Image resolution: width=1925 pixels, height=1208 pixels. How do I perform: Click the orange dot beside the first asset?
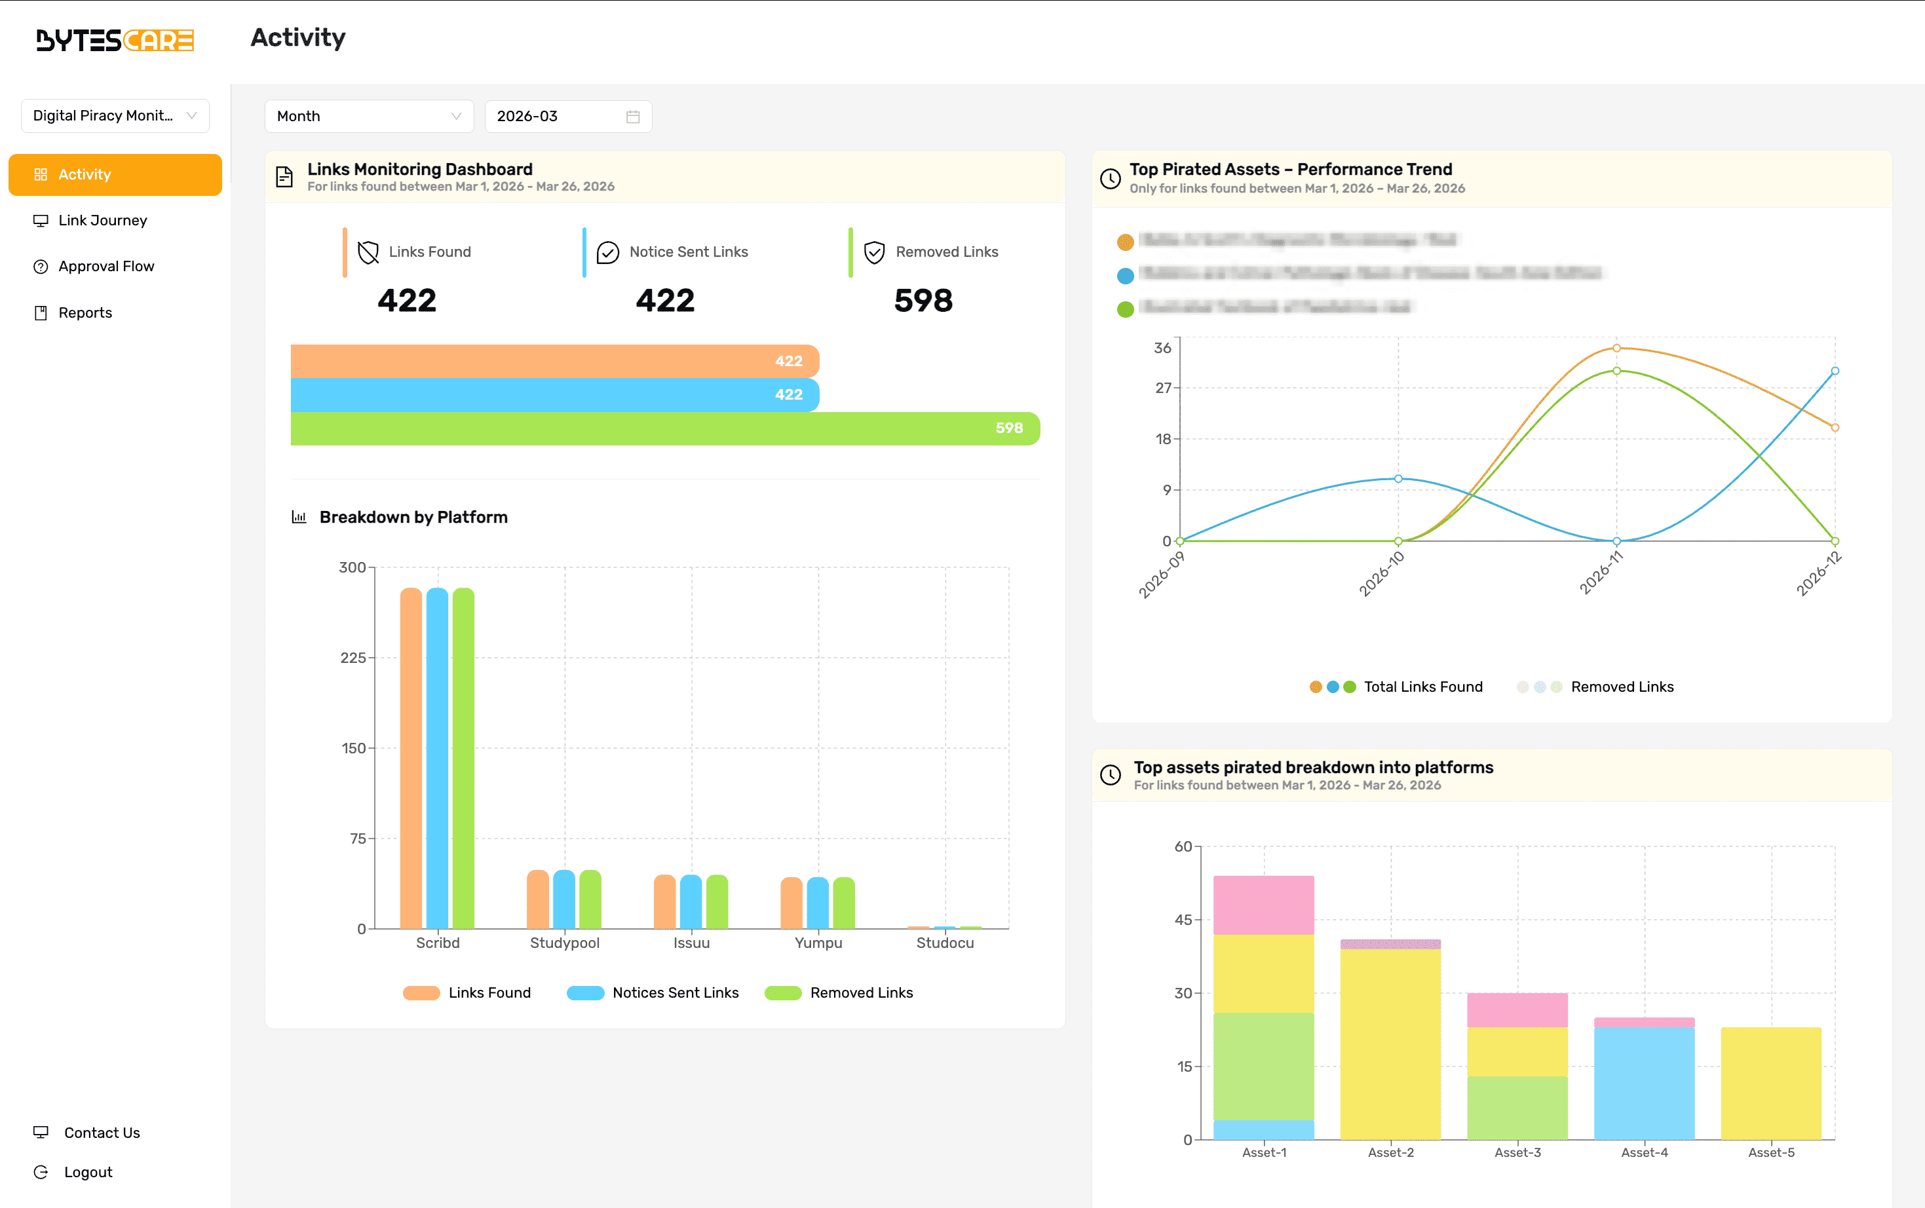pyautogui.click(x=1125, y=241)
